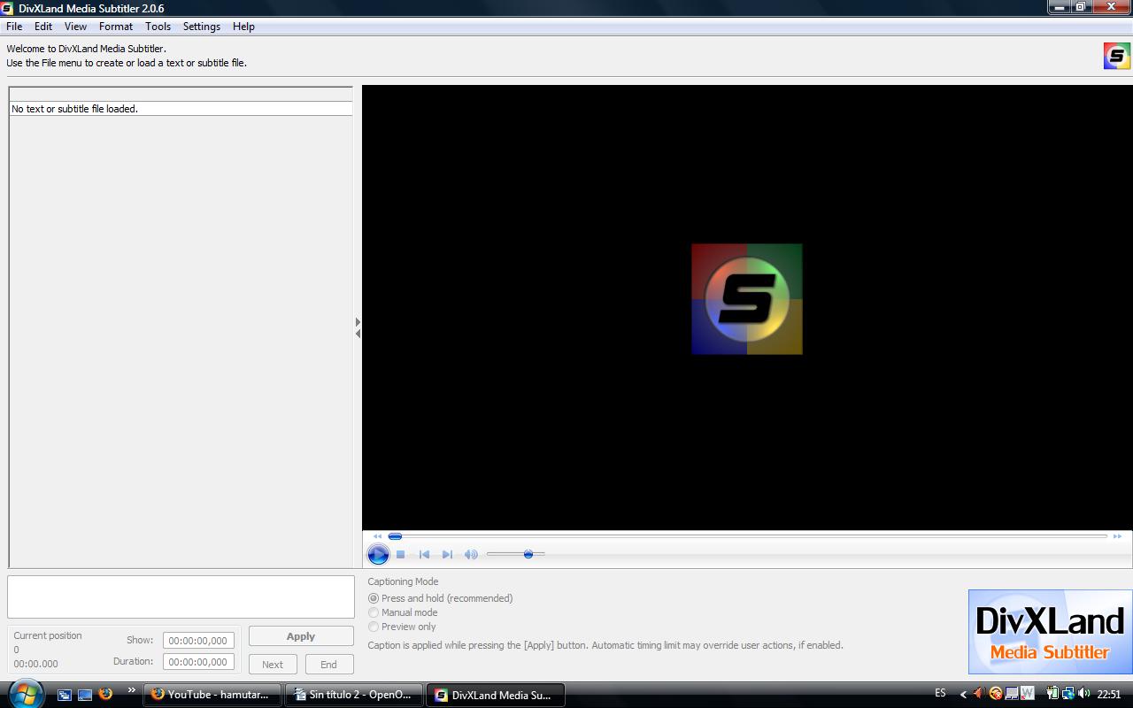Open the File menu
The image size is (1133, 708).
14,27
